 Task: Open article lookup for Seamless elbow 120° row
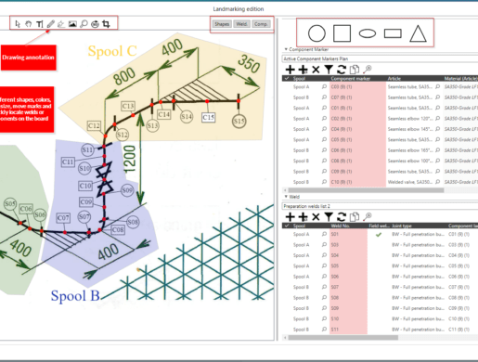[437, 119]
